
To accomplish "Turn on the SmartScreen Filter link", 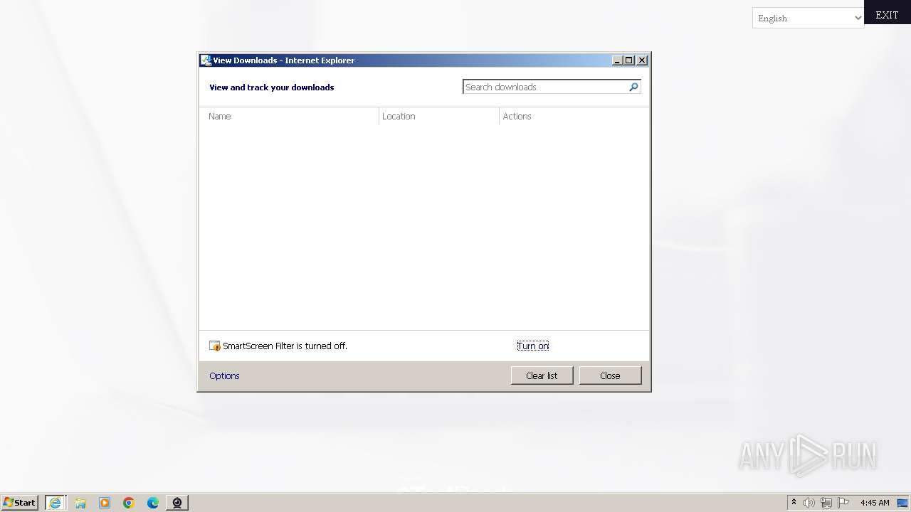I will point(533,346).
